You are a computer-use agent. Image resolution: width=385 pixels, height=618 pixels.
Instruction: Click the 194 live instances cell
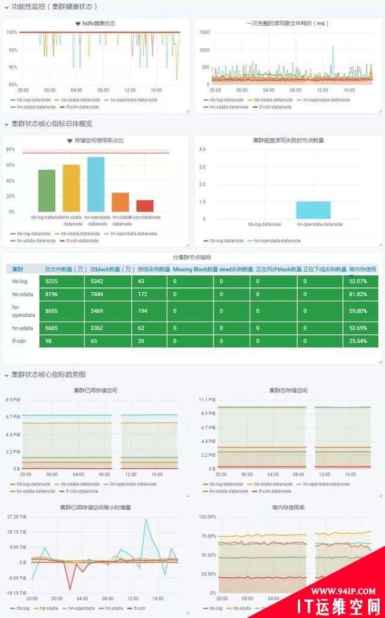149,311
